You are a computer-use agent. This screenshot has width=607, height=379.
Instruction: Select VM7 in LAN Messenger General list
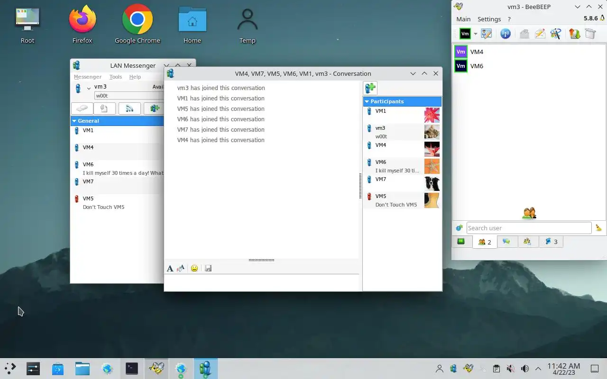(117, 186)
